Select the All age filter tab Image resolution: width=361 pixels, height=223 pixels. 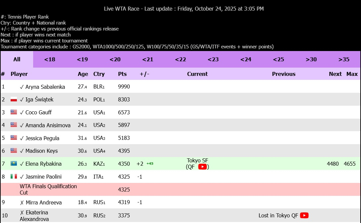pyautogui.click(x=17, y=59)
